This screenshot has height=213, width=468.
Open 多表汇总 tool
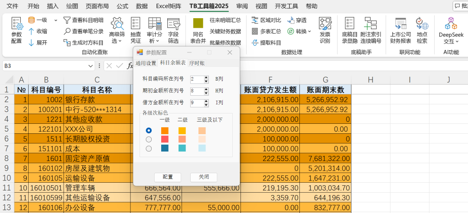click(x=266, y=31)
